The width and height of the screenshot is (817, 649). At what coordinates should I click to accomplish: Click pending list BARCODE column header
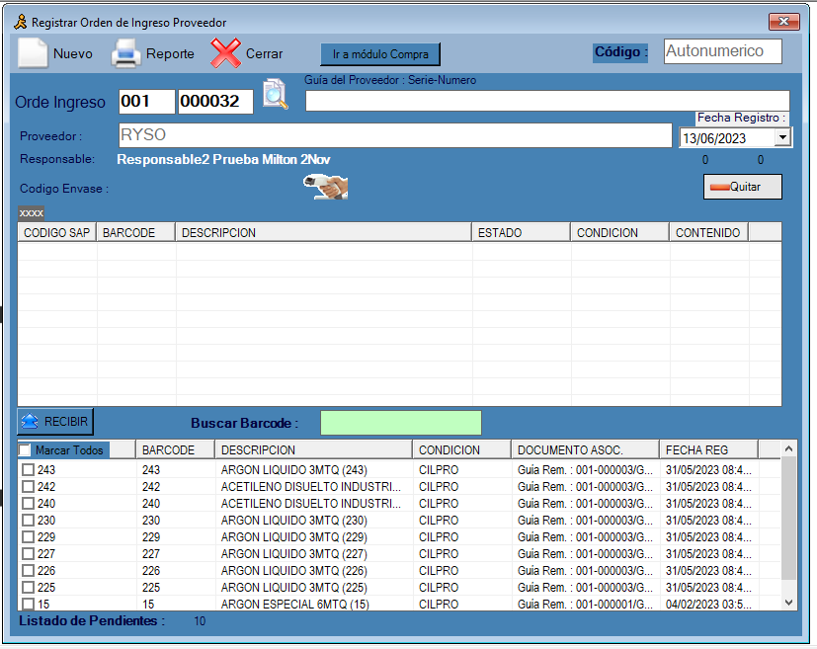[x=175, y=450]
